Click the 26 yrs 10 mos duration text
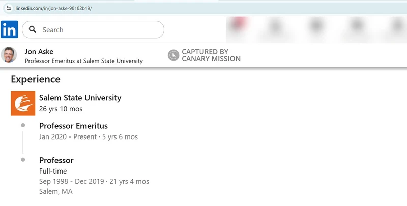Screen dimensions: 407x206 click(x=61, y=109)
